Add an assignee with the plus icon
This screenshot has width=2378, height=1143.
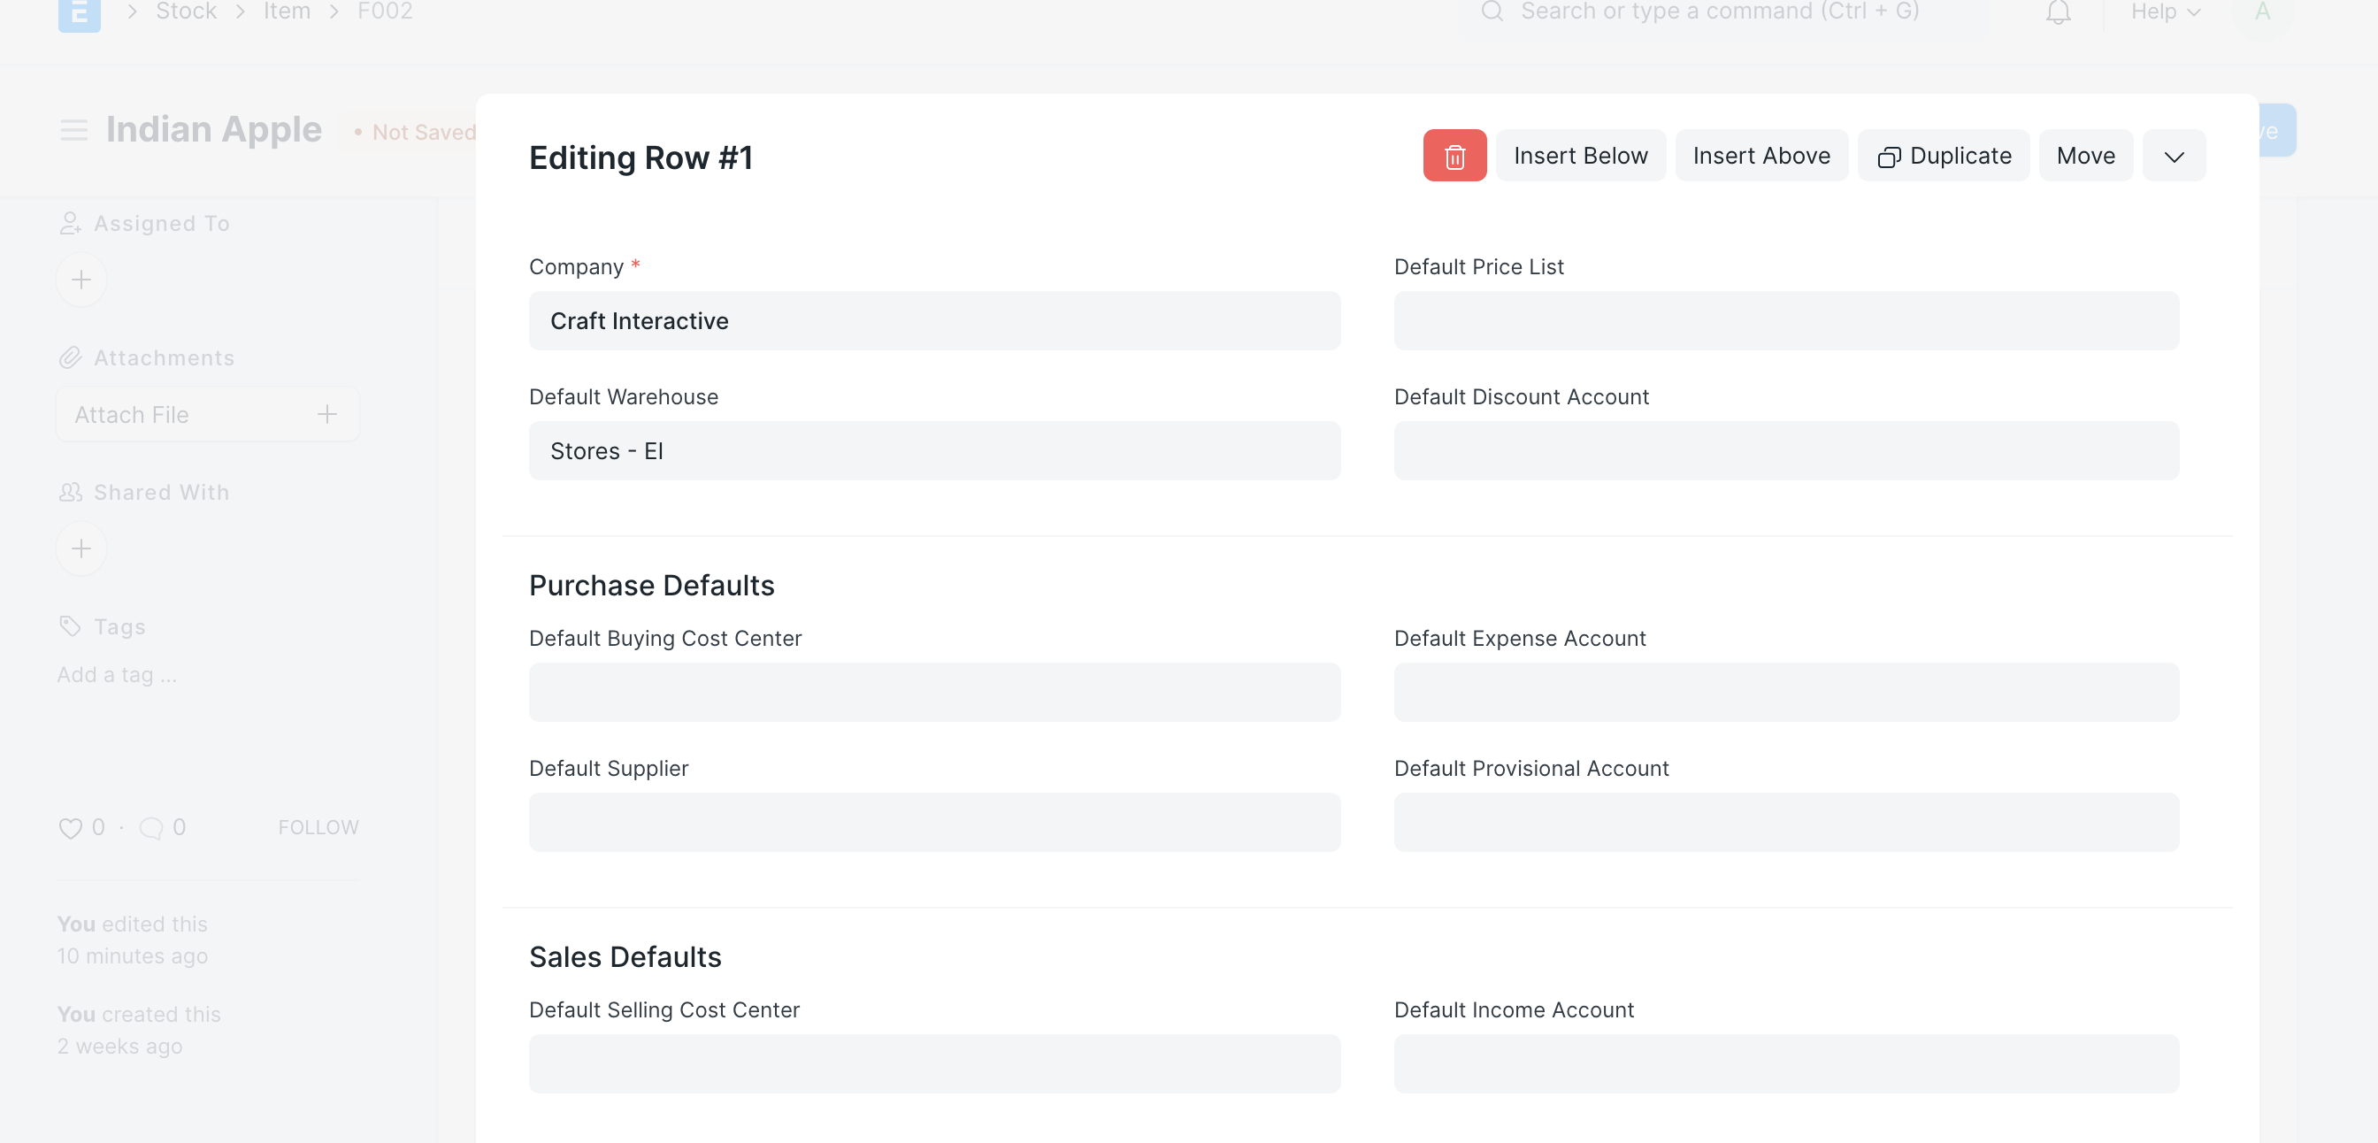click(81, 279)
